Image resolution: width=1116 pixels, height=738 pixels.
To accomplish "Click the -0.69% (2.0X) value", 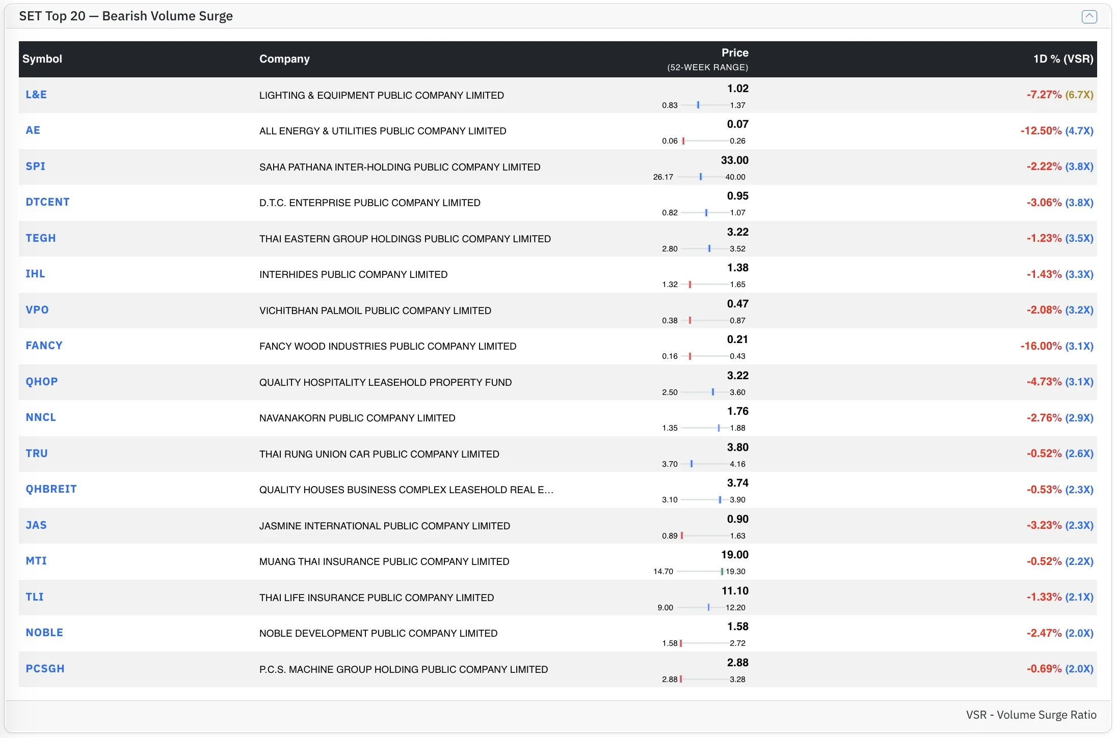I will [1060, 669].
